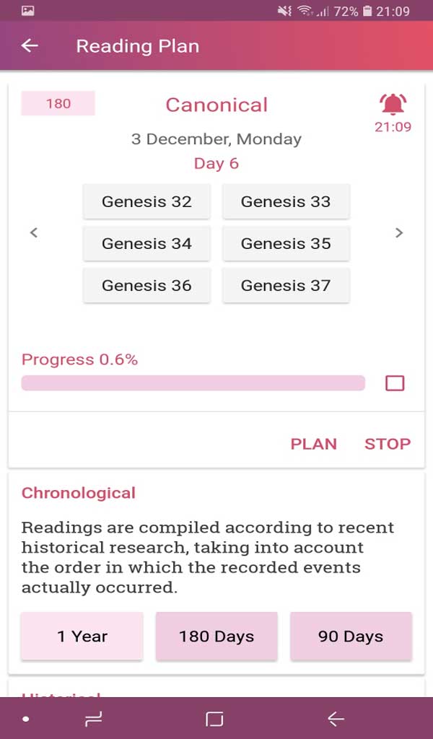The width and height of the screenshot is (433, 739).
Task: Tap the screenshot icon in the status bar
Action: tap(27, 11)
